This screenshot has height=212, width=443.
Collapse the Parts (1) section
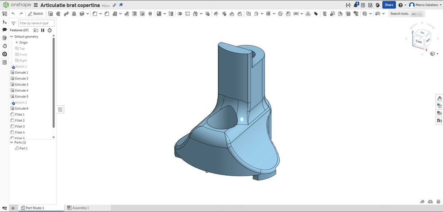[12, 143]
